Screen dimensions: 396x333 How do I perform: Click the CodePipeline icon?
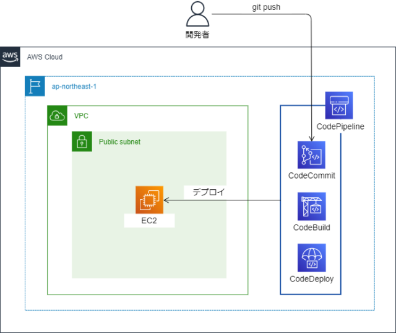pyautogui.click(x=339, y=105)
